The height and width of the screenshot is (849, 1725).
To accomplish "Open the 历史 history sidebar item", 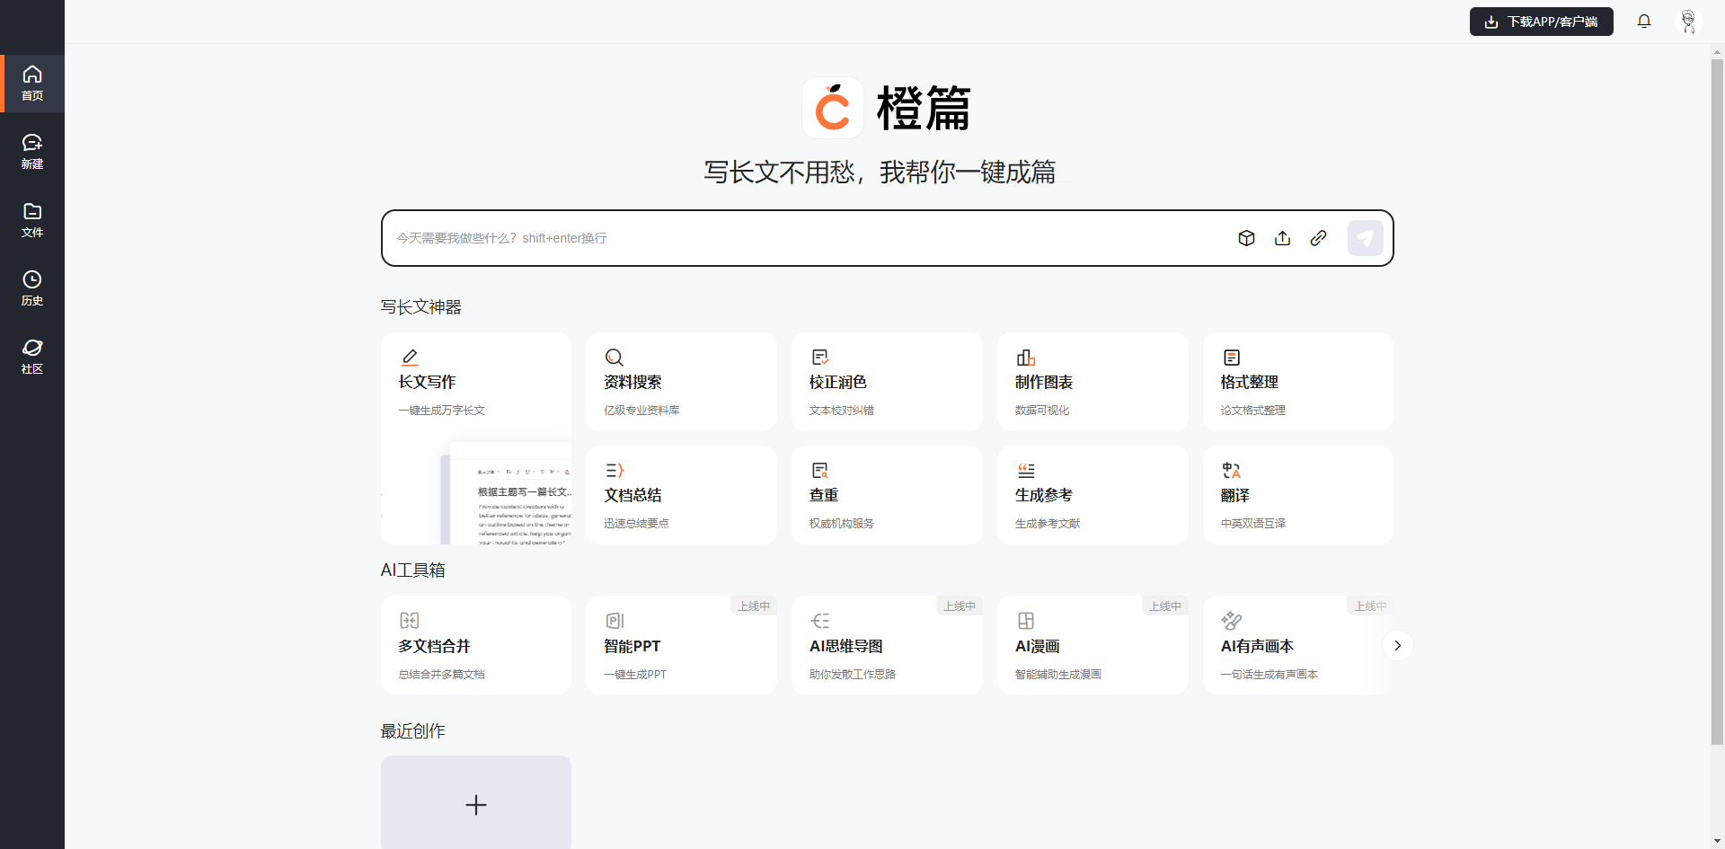I will point(32,288).
